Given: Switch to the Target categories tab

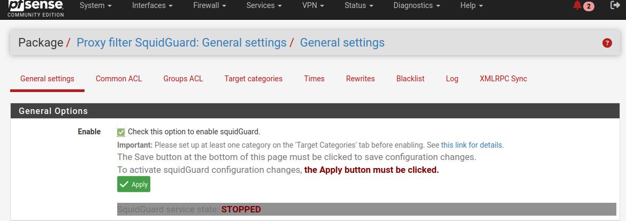Looking at the screenshot, I should tap(254, 79).
